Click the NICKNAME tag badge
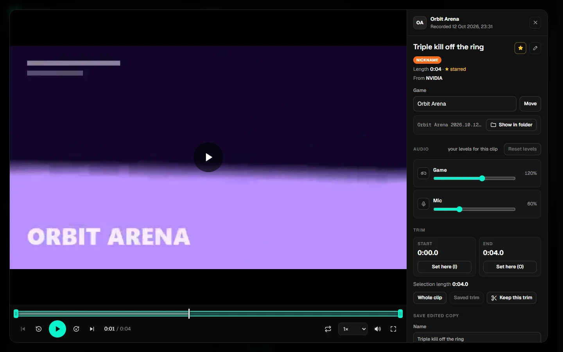This screenshot has height=352, width=563. 427,60
